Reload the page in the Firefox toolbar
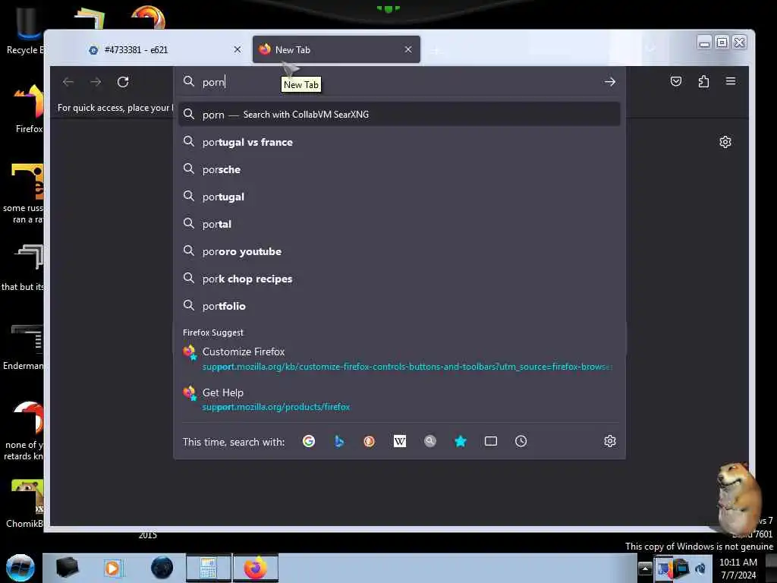 point(123,82)
